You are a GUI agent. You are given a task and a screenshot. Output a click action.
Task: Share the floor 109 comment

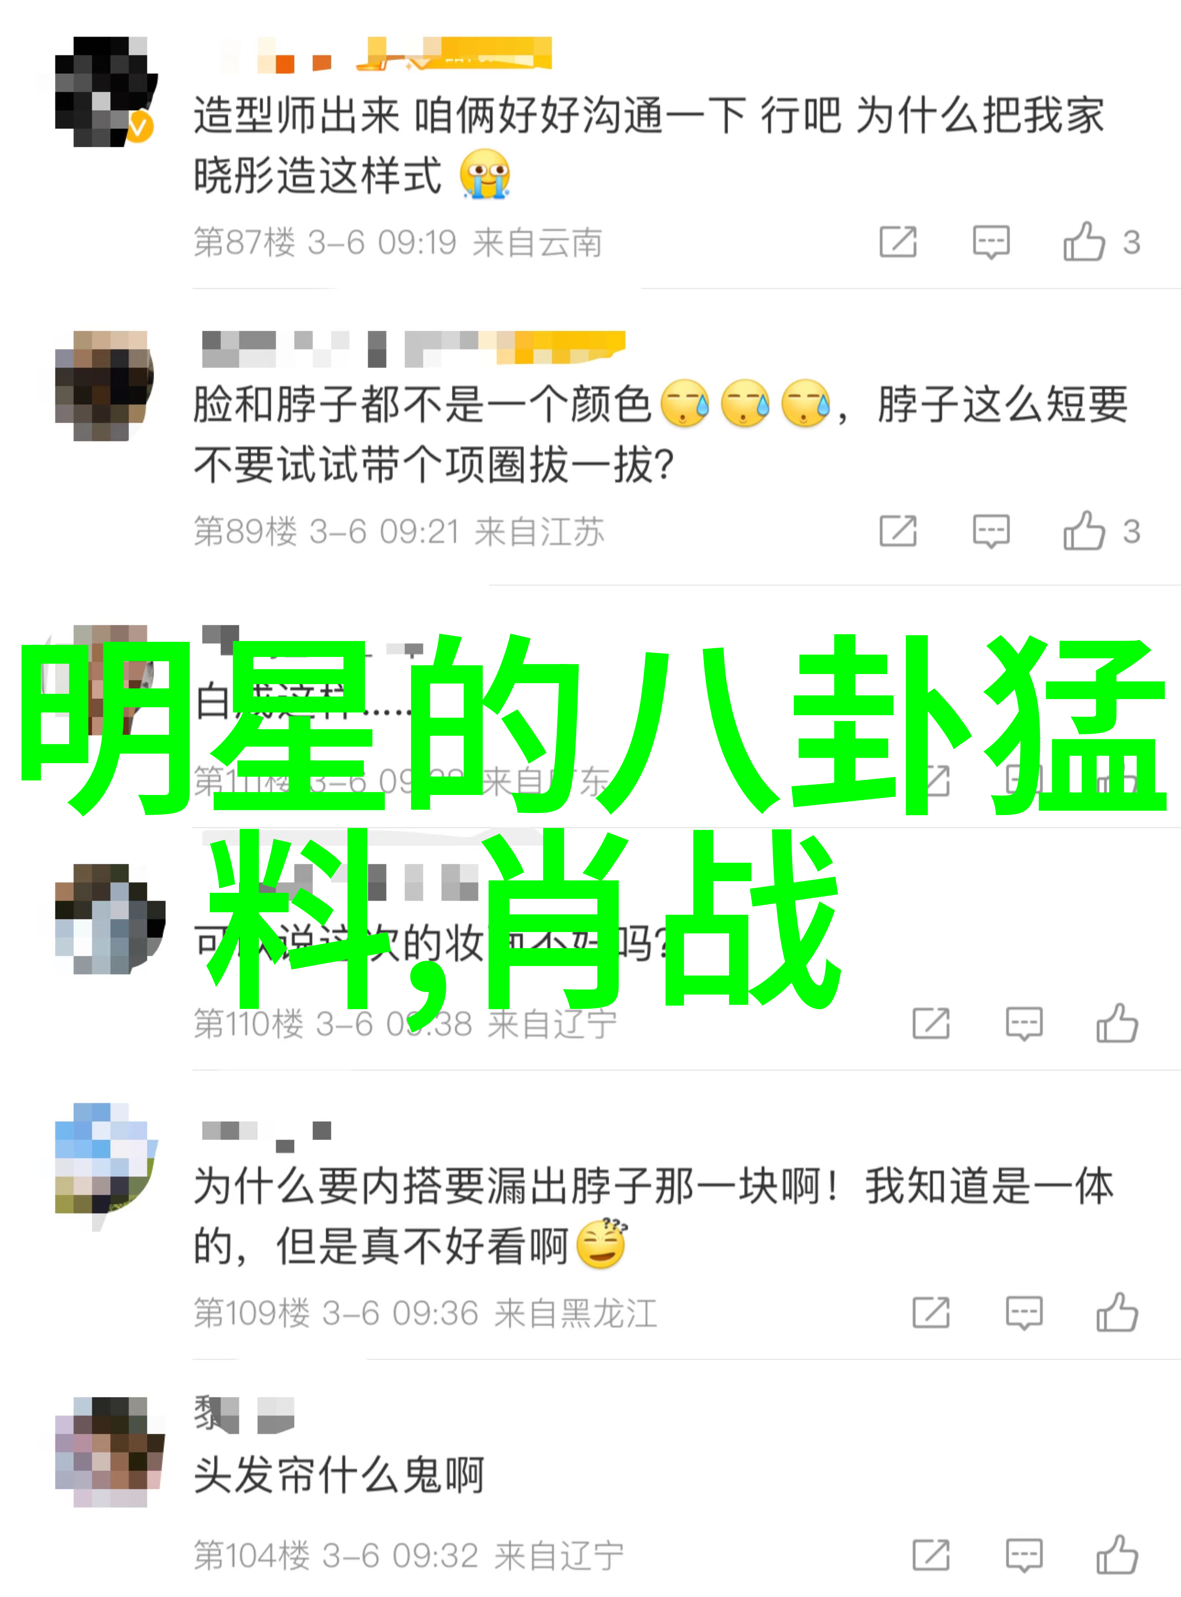point(931,1312)
